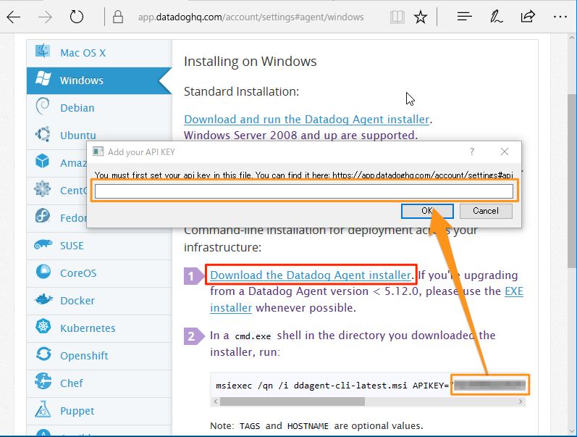
Task: Open the Hub lines icon
Action: pyautogui.click(x=464, y=17)
